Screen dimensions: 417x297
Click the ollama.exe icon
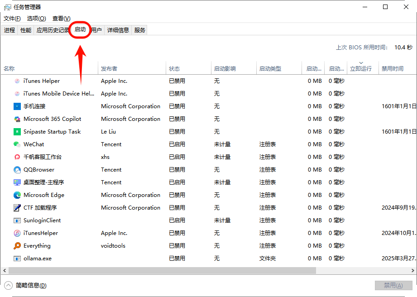17,259
